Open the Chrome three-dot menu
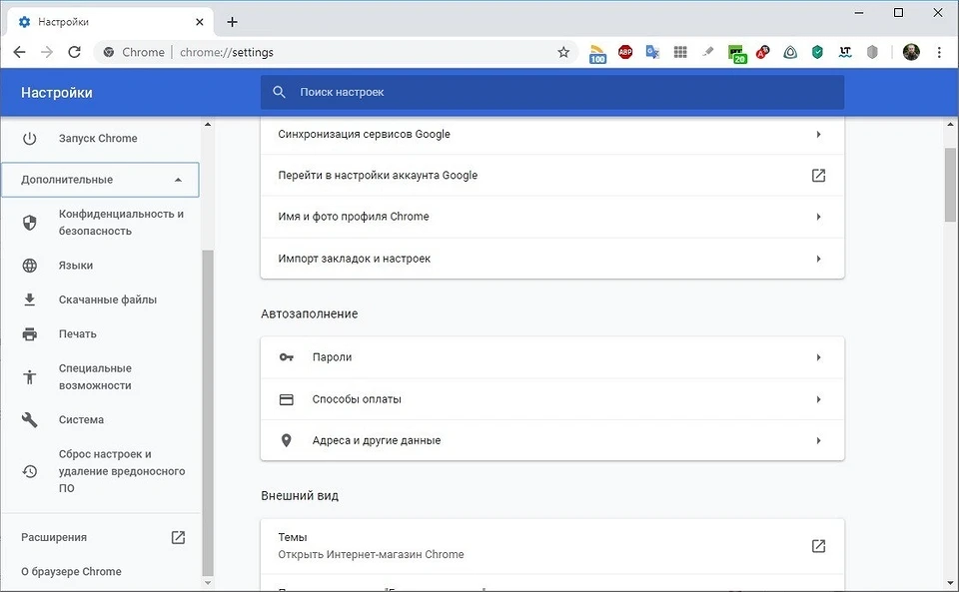Image resolution: width=959 pixels, height=592 pixels. (939, 52)
